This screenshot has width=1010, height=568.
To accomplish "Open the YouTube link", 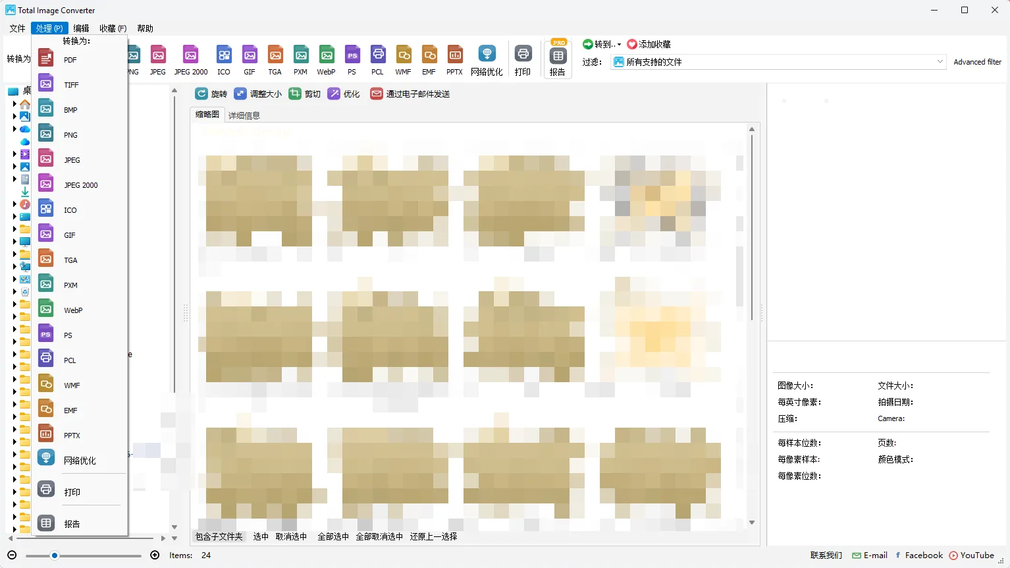I will tap(972, 555).
